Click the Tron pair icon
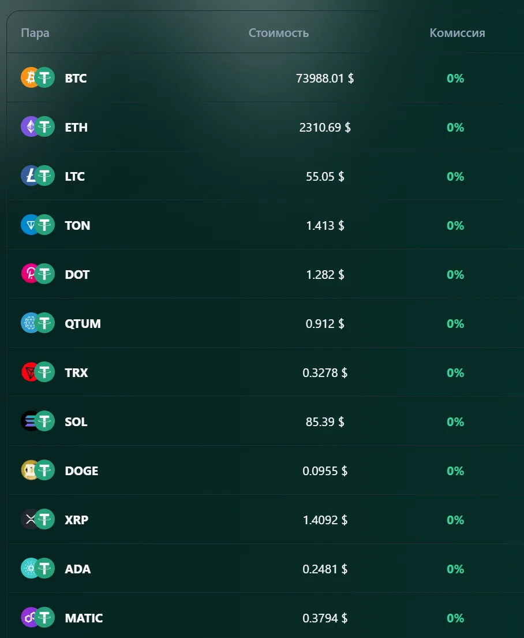This screenshot has height=638, width=524. pyautogui.click(x=38, y=372)
